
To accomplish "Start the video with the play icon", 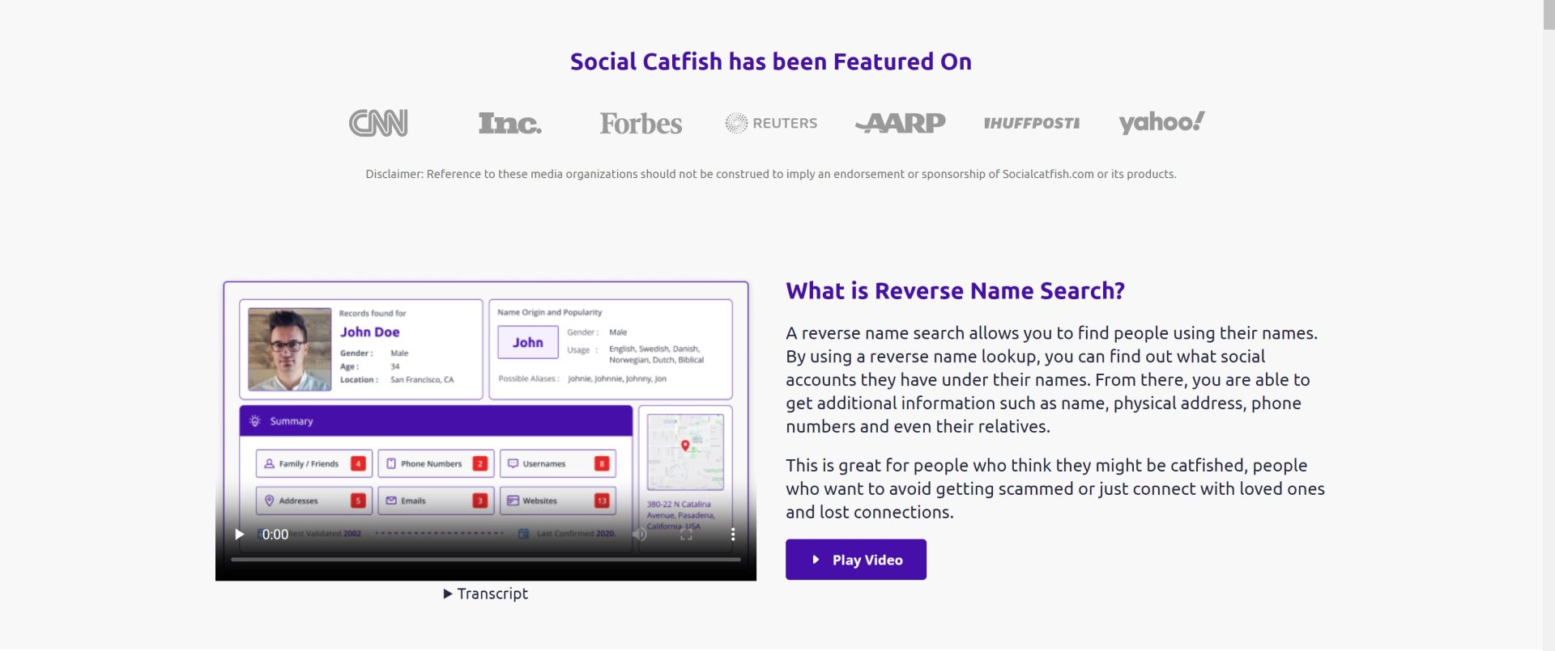I will (x=240, y=535).
